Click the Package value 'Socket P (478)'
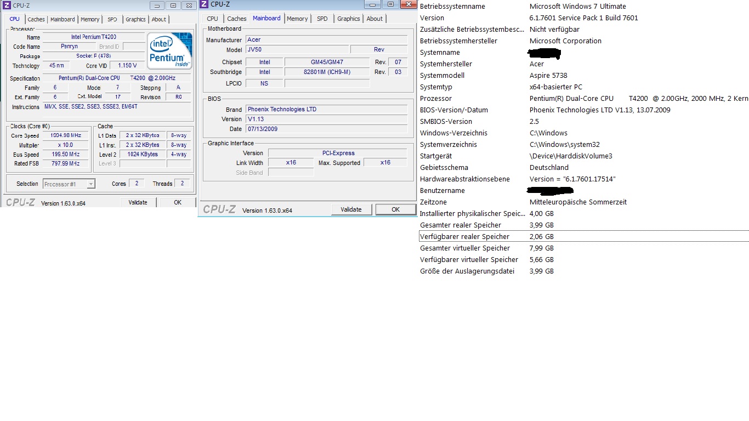749x421 pixels. point(93,56)
